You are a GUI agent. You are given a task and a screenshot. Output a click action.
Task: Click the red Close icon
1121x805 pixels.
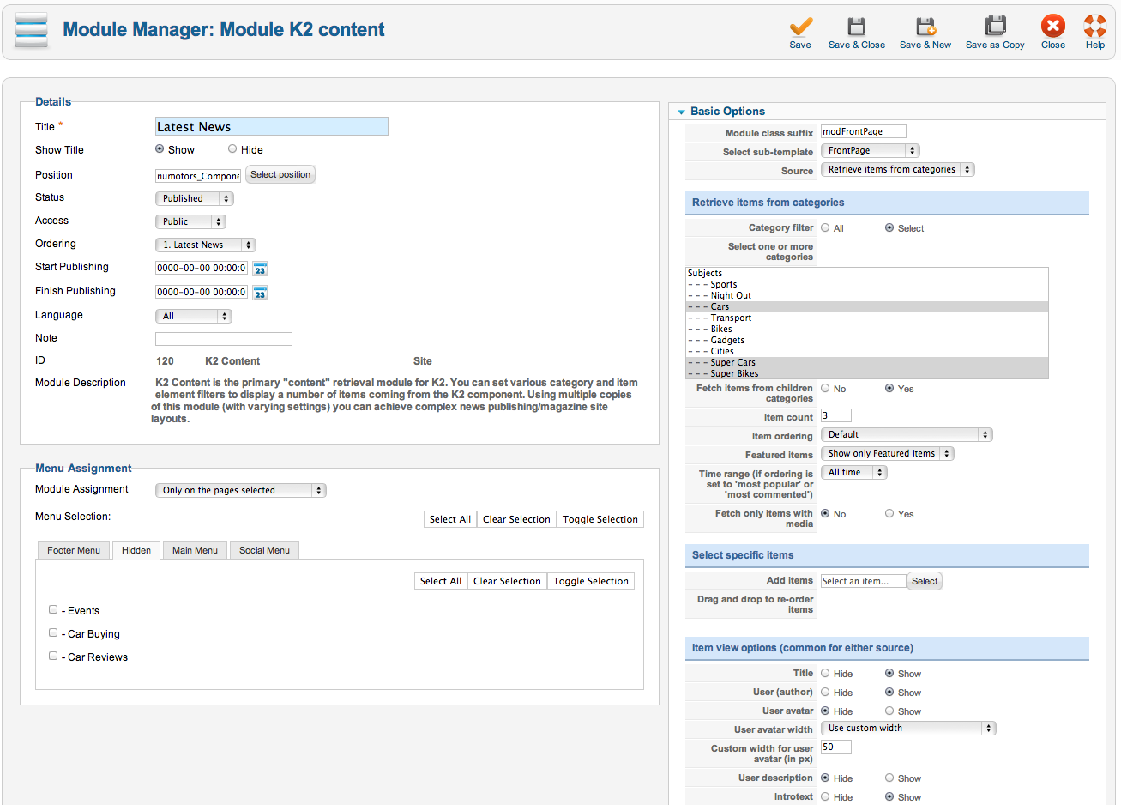[x=1053, y=26]
